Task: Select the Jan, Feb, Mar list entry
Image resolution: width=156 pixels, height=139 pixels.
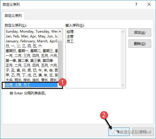Action: [x=31, y=36]
